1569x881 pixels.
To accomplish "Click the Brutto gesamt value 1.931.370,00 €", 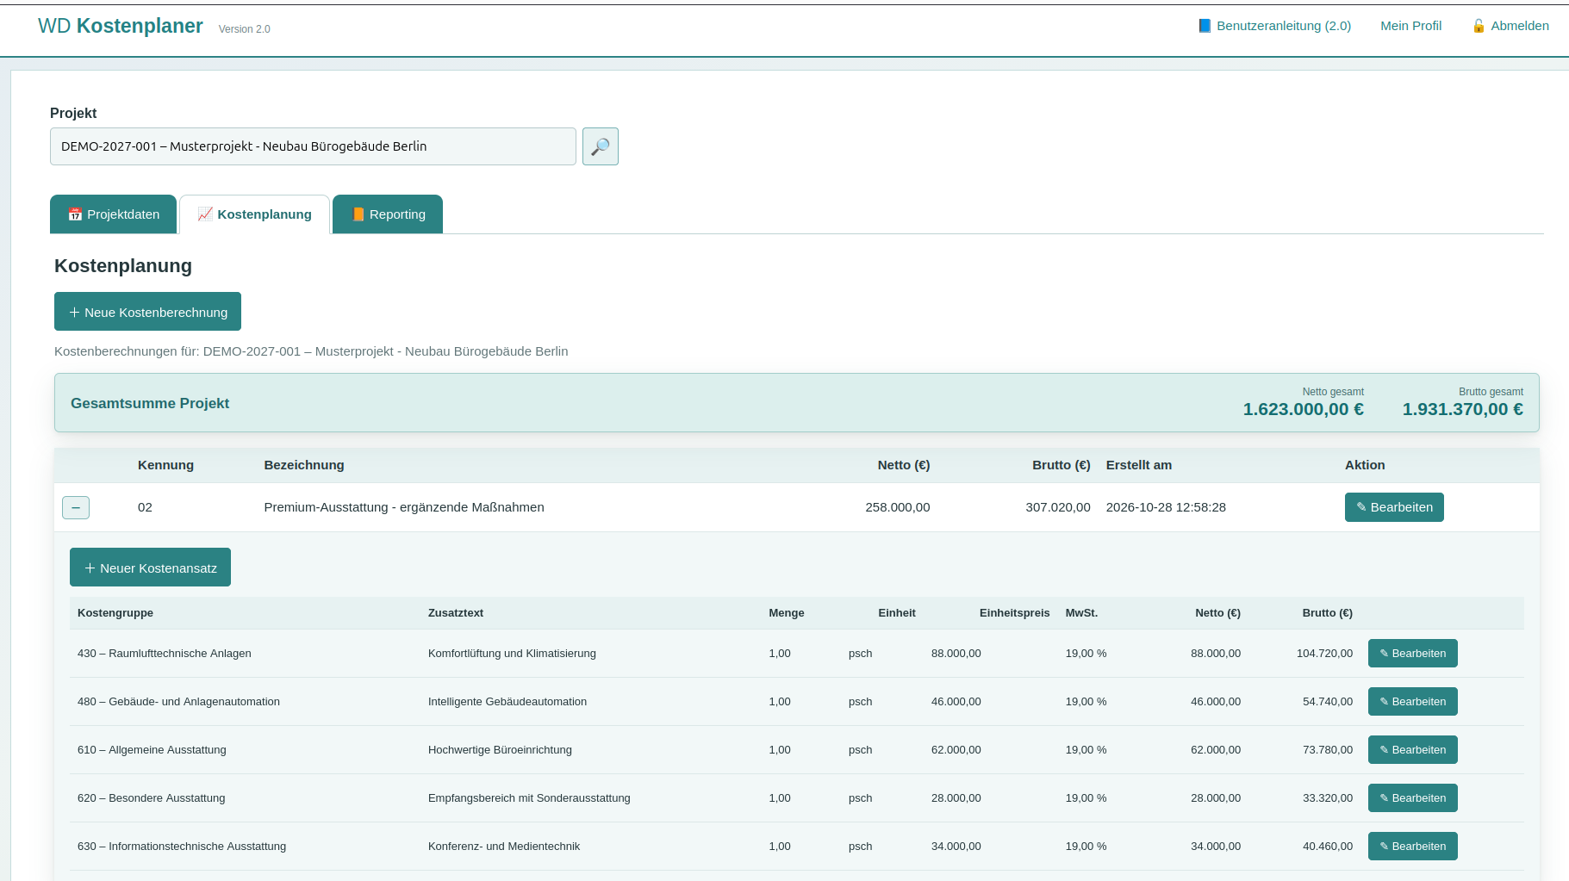I will point(1462,409).
